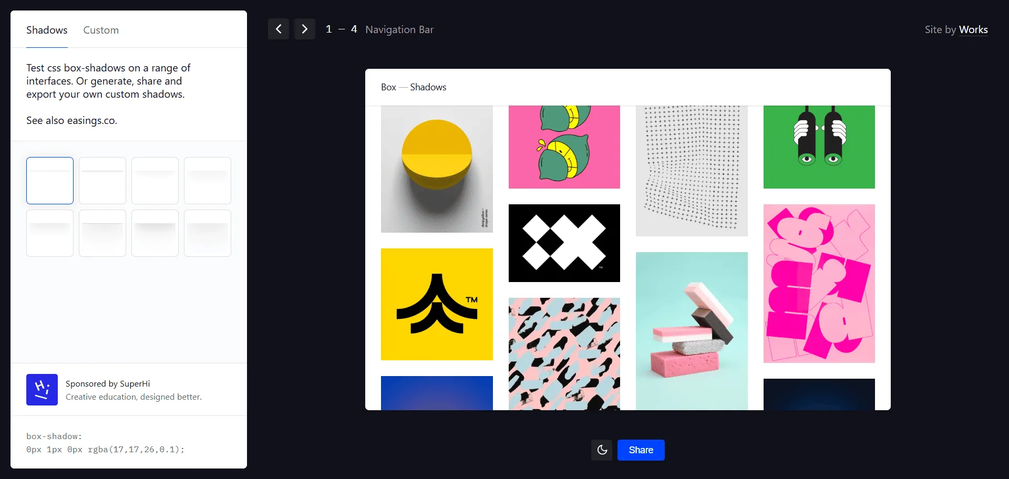The image size is (1009, 479).
Task: Click the Box — Shadows navigation bar logo
Action: click(414, 87)
